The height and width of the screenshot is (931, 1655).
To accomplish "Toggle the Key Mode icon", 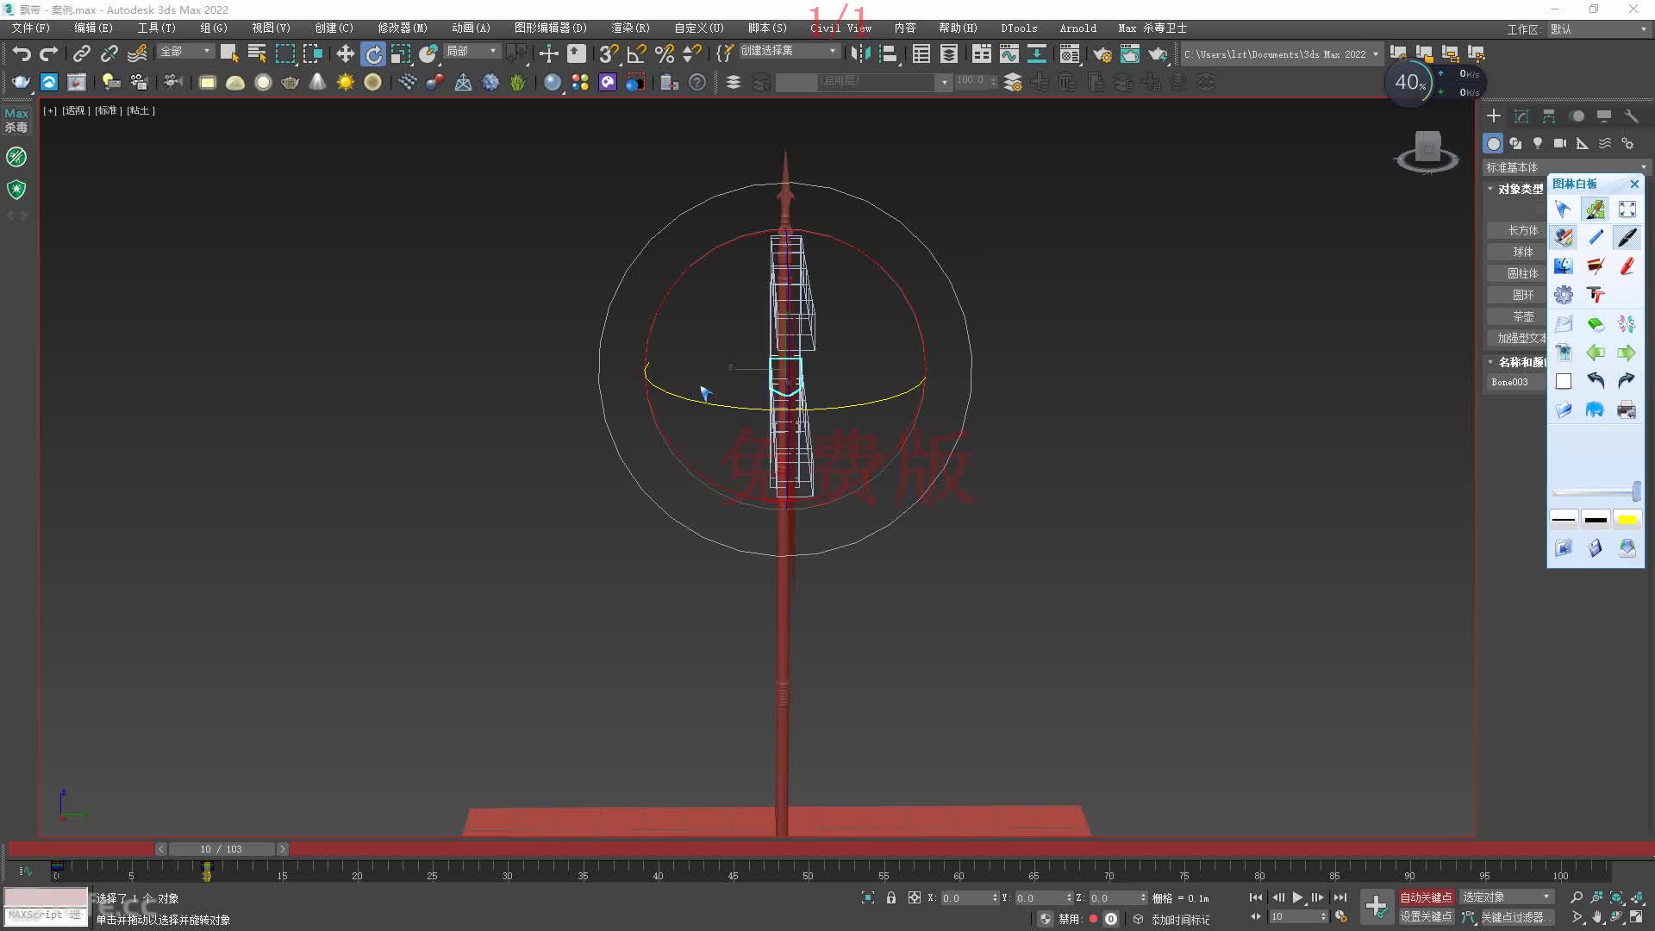I will (1256, 916).
